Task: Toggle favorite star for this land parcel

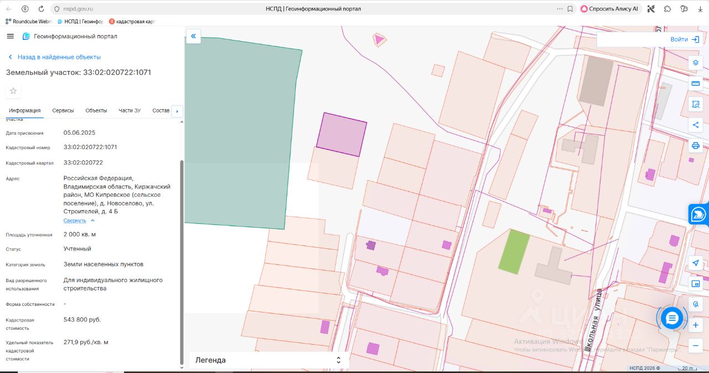Action: click(x=13, y=91)
